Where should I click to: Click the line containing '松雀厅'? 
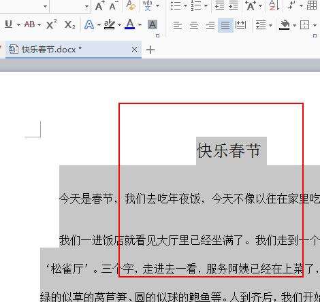pyautogui.click(x=181, y=269)
